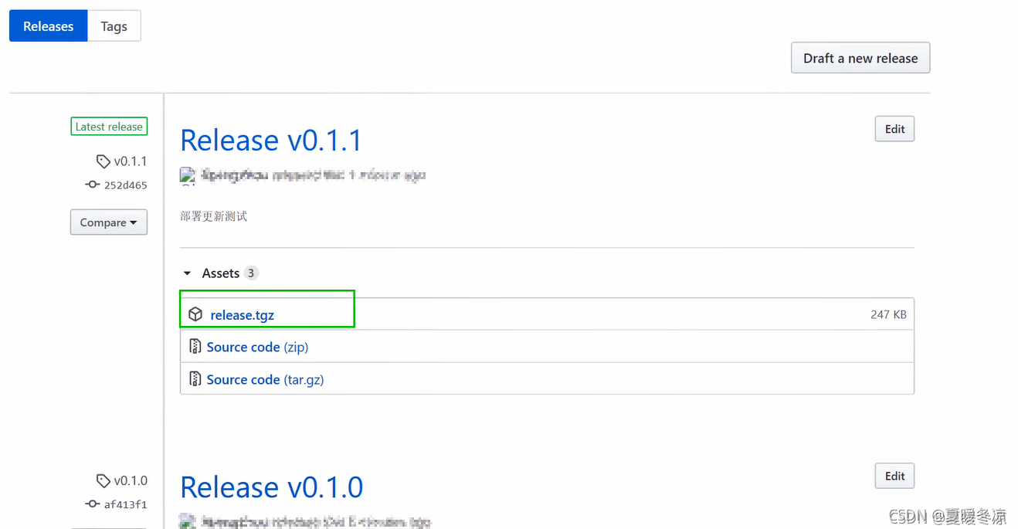Click the author avatar under Release v0.1.1
This screenshot has width=1018, height=529.
[188, 176]
